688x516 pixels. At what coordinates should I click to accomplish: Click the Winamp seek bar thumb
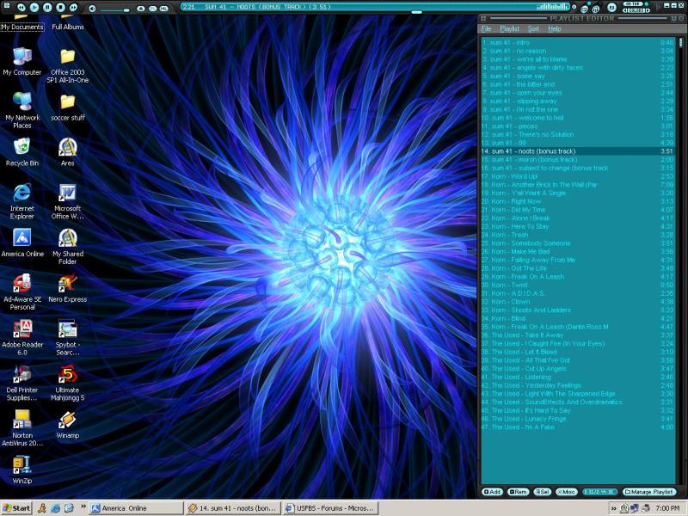point(416,12)
